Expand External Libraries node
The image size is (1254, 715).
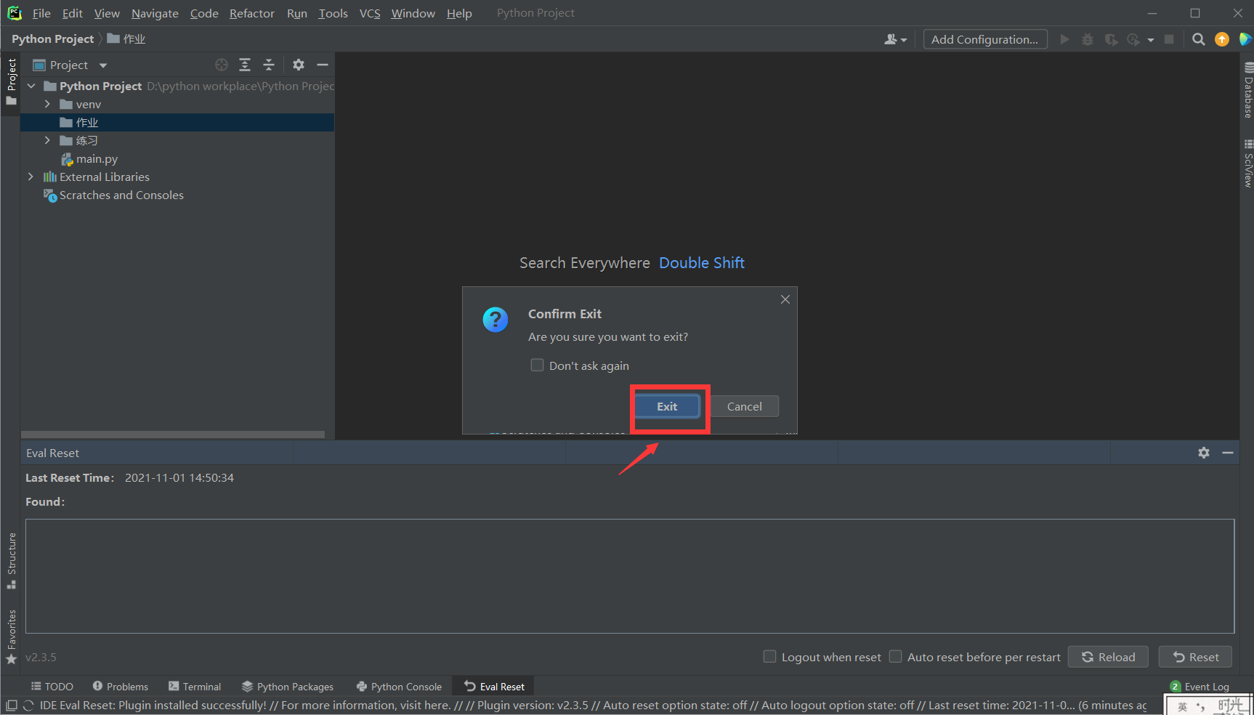(x=31, y=177)
